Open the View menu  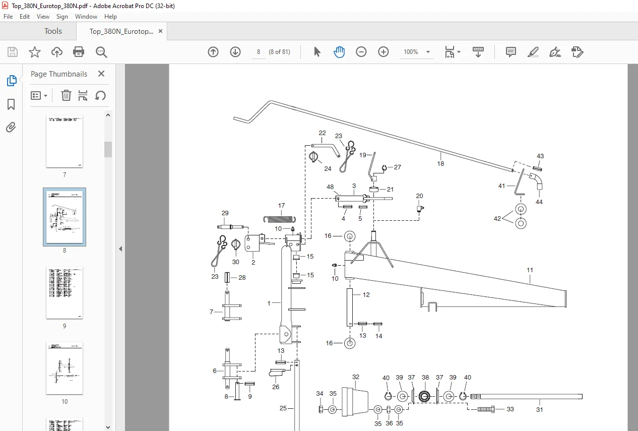(43, 17)
